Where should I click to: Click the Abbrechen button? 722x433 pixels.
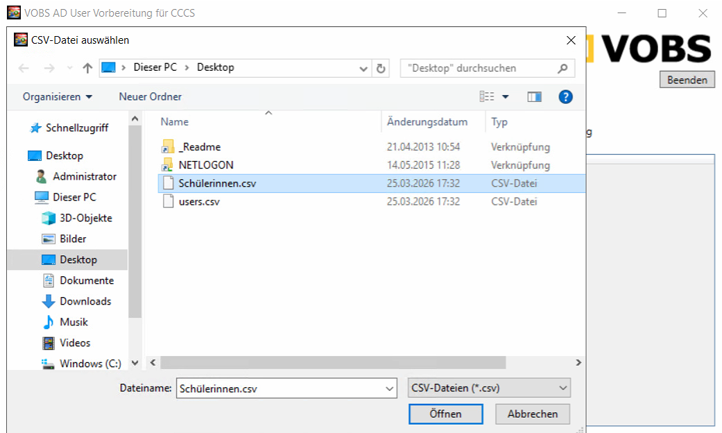(x=532, y=414)
